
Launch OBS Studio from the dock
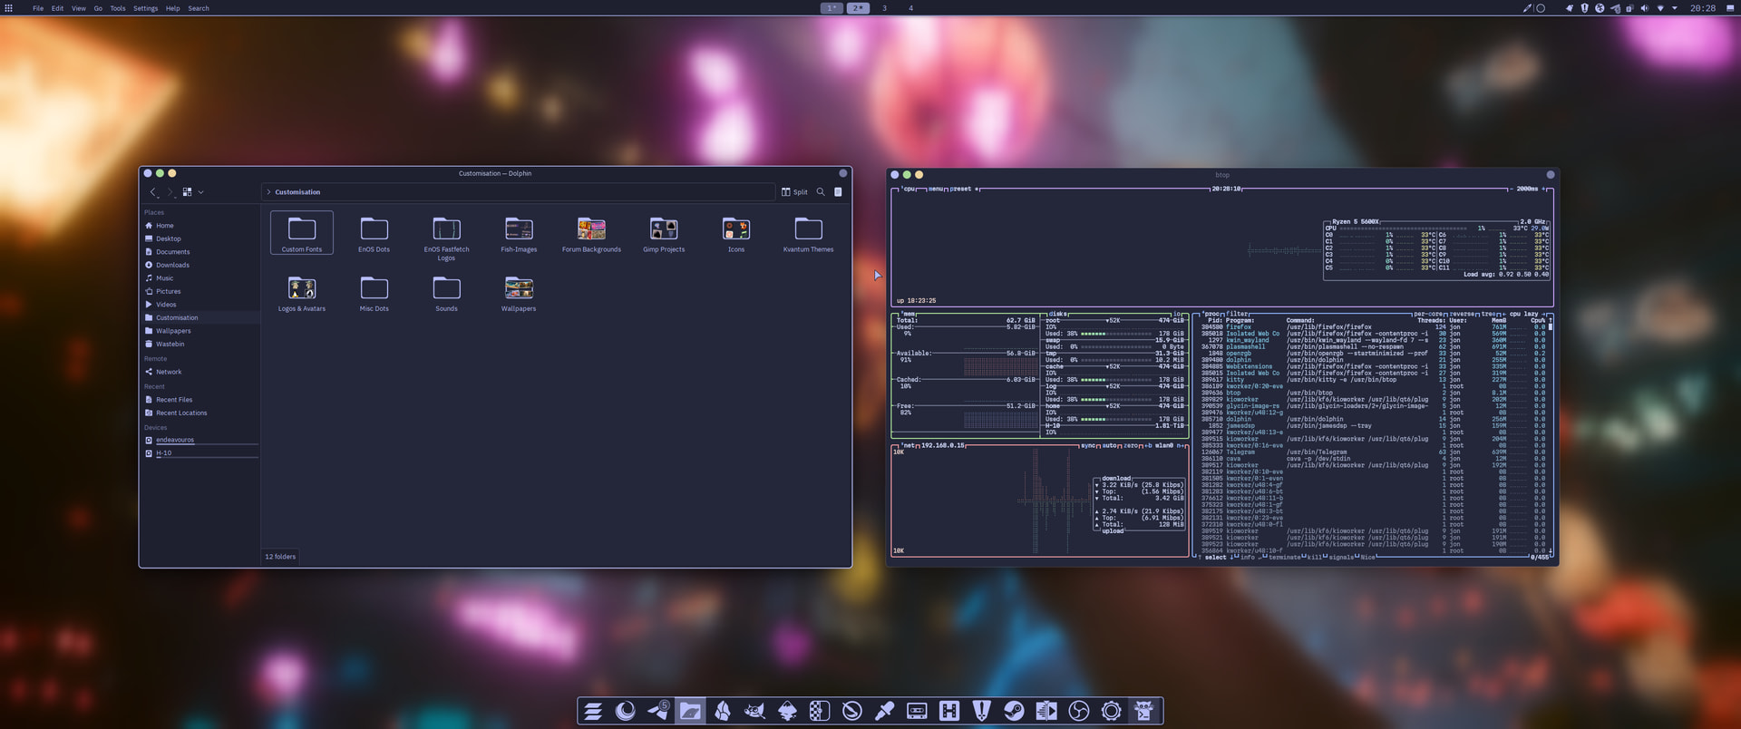coord(1079,711)
